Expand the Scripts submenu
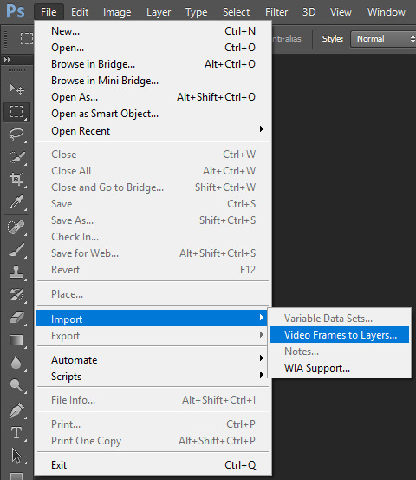The image size is (416, 480). pyautogui.click(x=152, y=377)
